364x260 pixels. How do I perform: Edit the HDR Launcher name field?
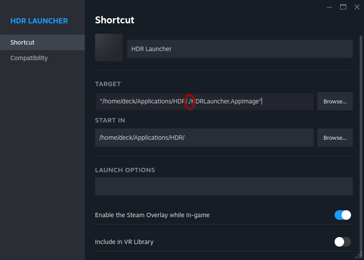[x=240, y=49]
